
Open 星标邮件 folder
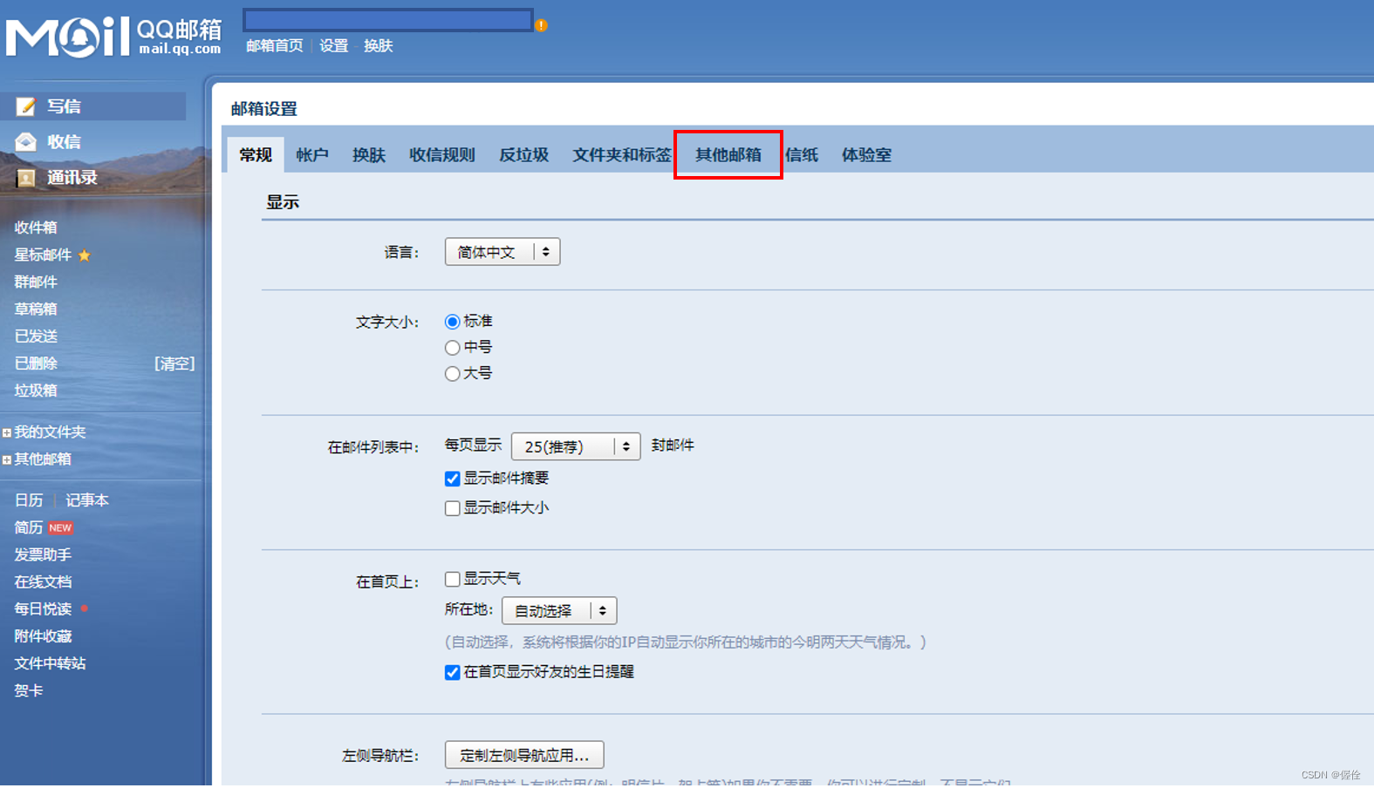43,255
